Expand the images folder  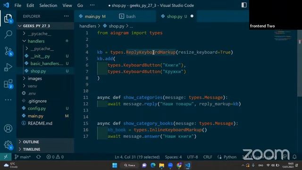click(x=34, y=78)
